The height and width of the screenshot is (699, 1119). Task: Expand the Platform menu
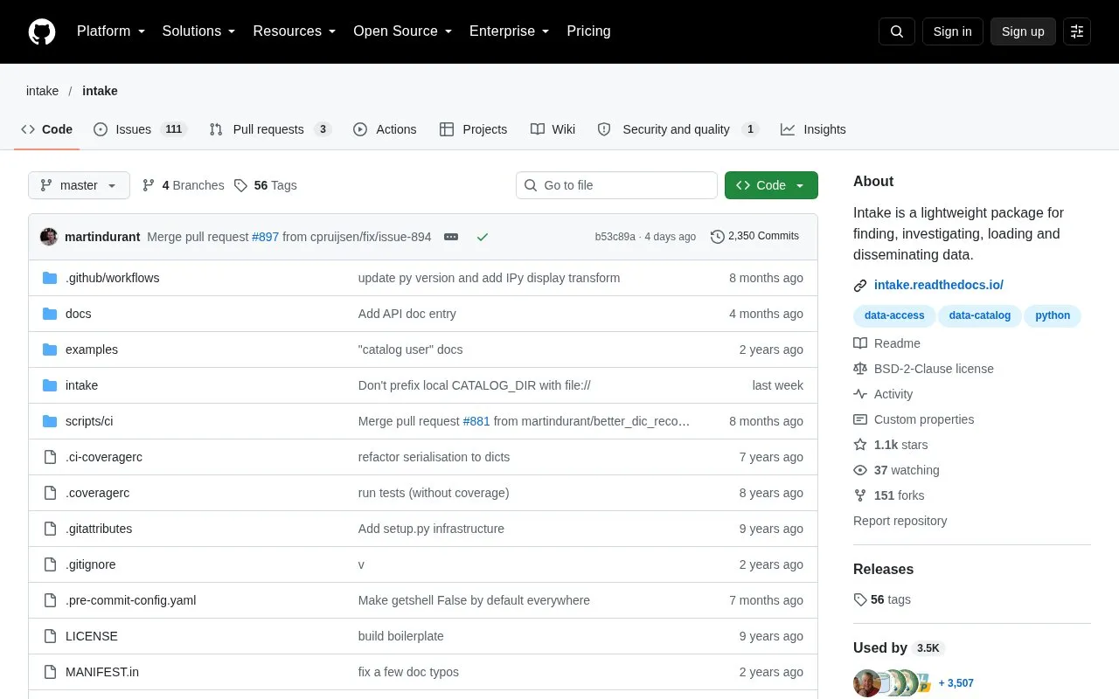click(111, 31)
